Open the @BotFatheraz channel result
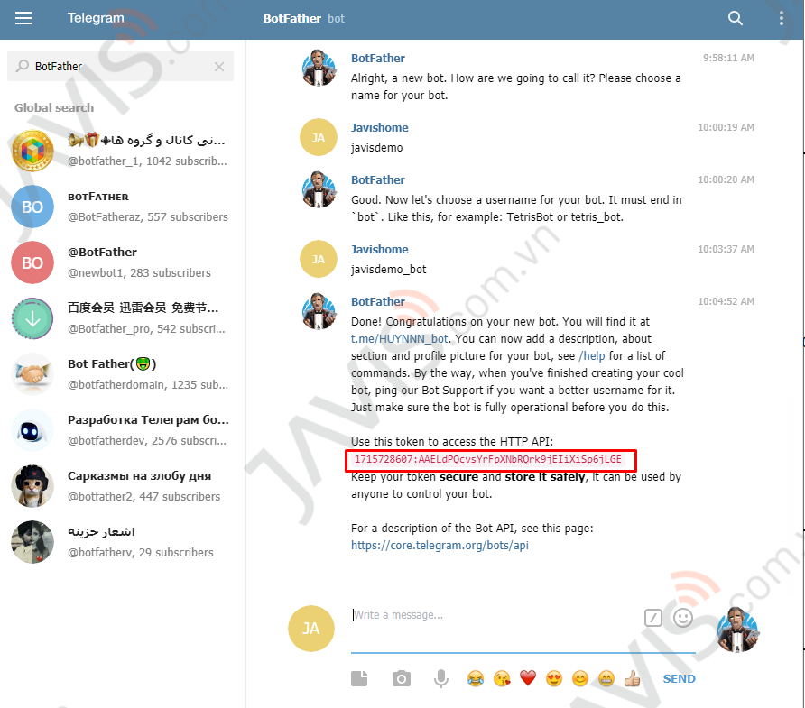 [122, 207]
